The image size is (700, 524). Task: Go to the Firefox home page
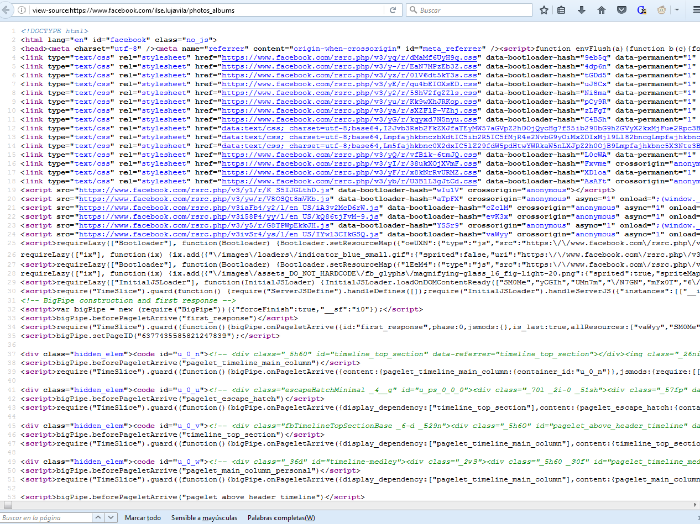[x=602, y=10]
